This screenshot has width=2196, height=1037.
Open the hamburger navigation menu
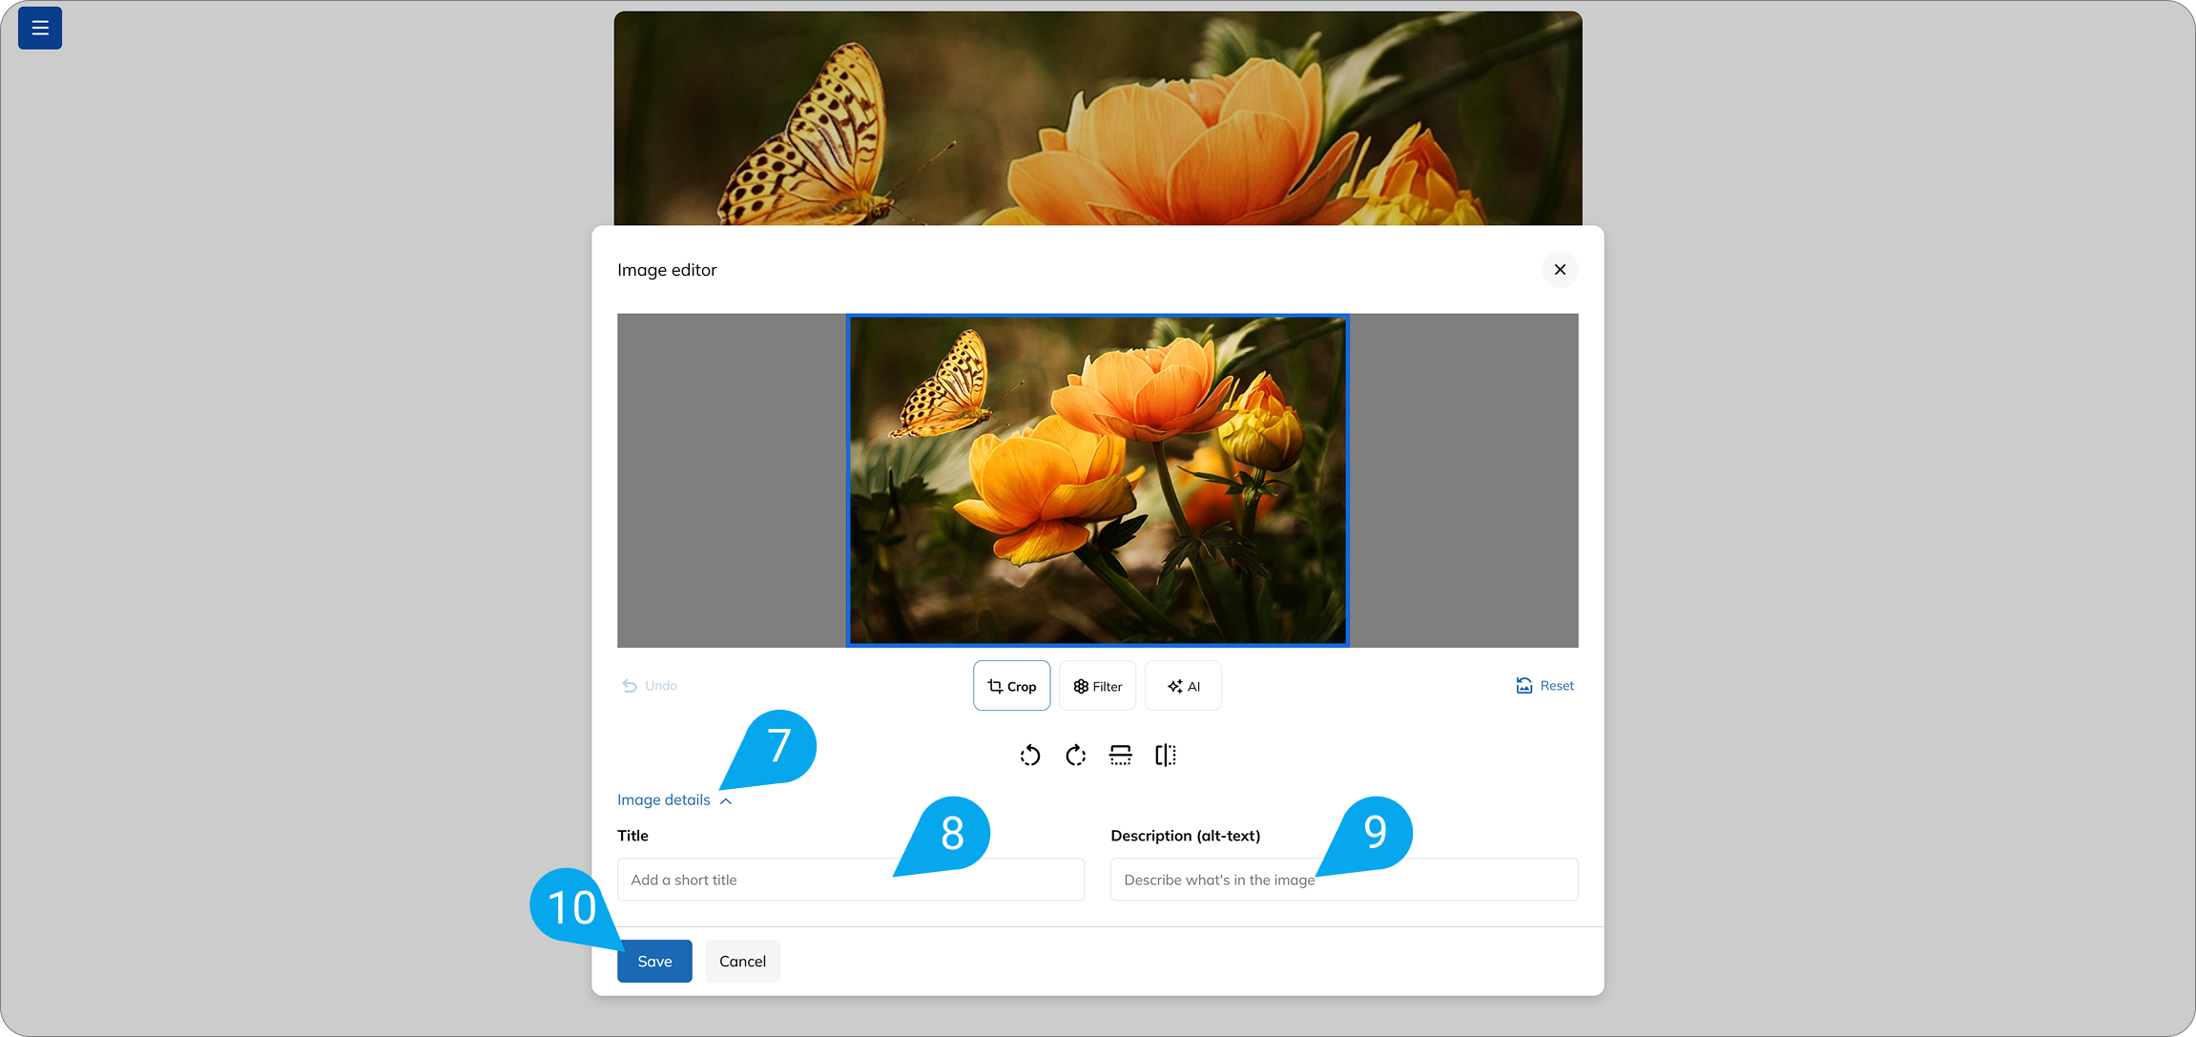[x=39, y=28]
